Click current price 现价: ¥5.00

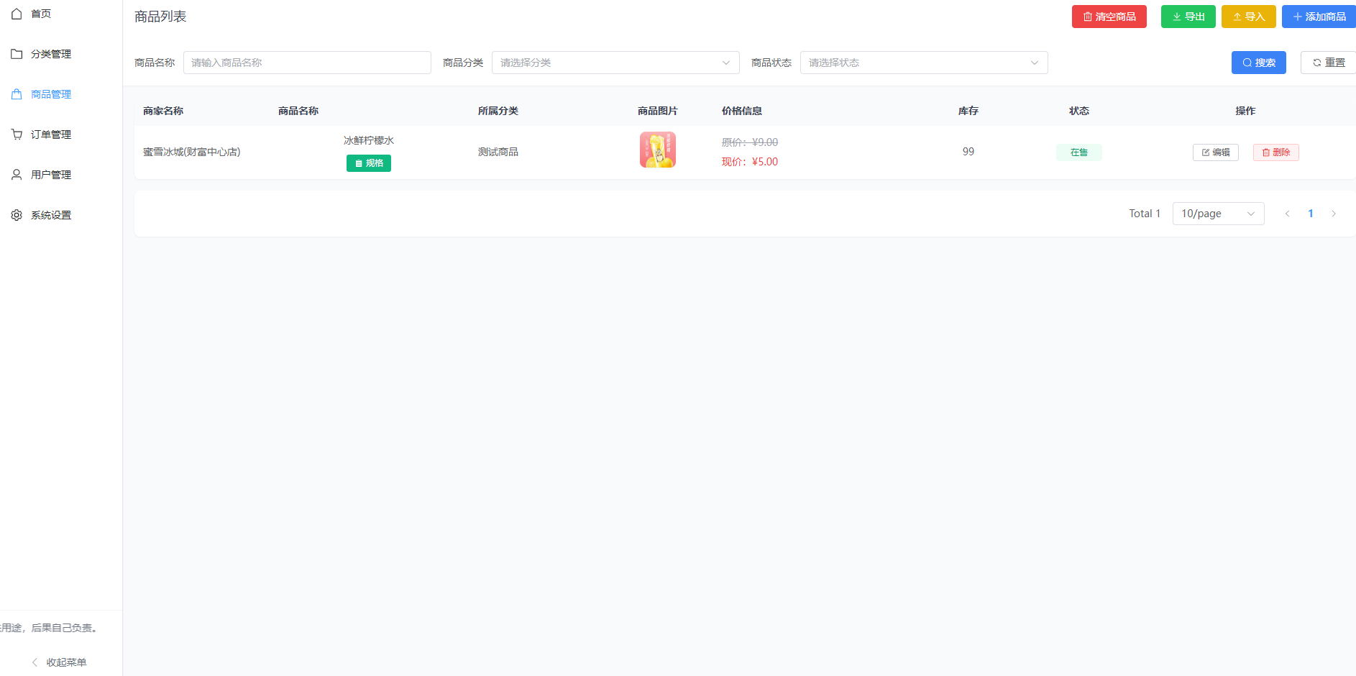(750, 162)
